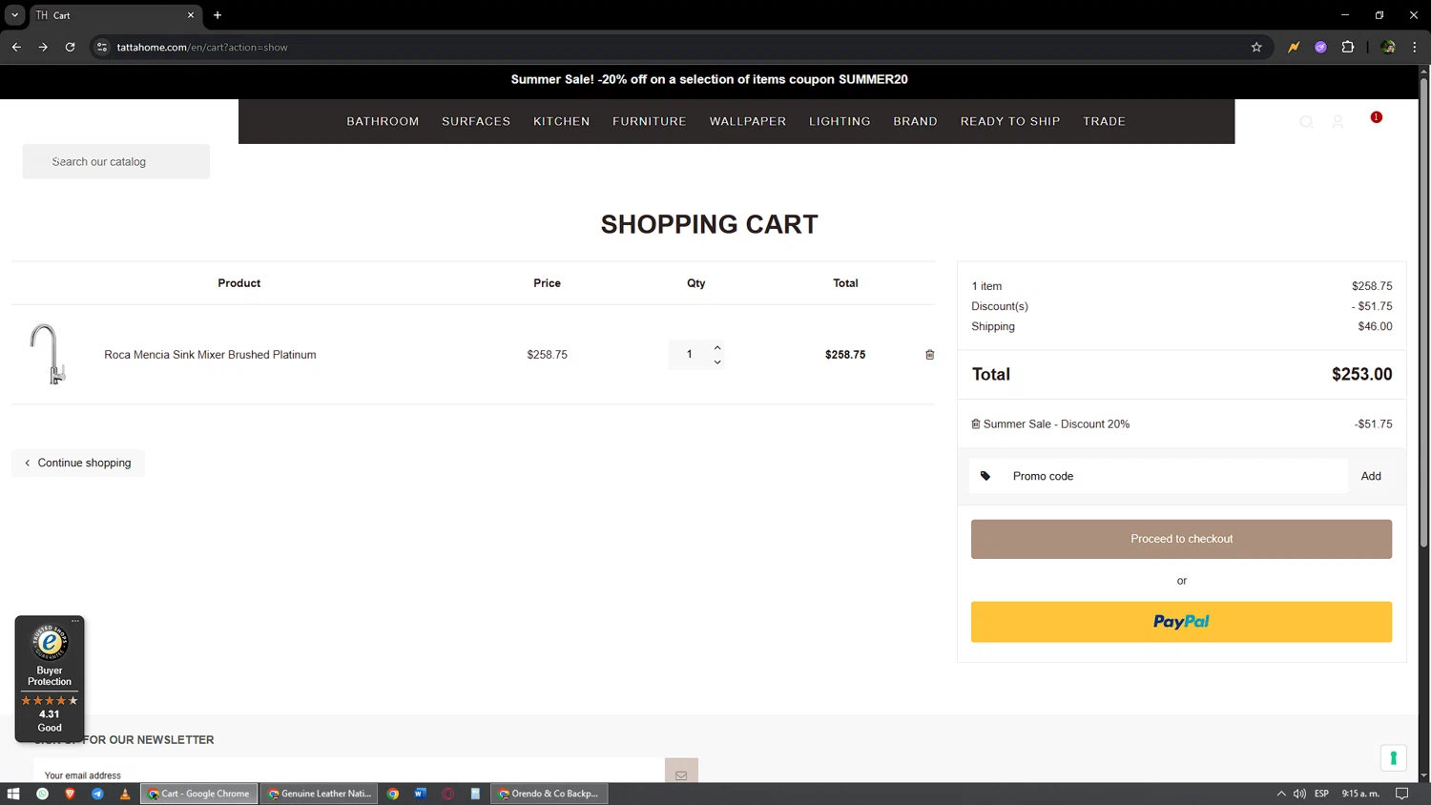1431x805 pixels.
Task: Open the FURNITURE menu
Action: [650, 121]
